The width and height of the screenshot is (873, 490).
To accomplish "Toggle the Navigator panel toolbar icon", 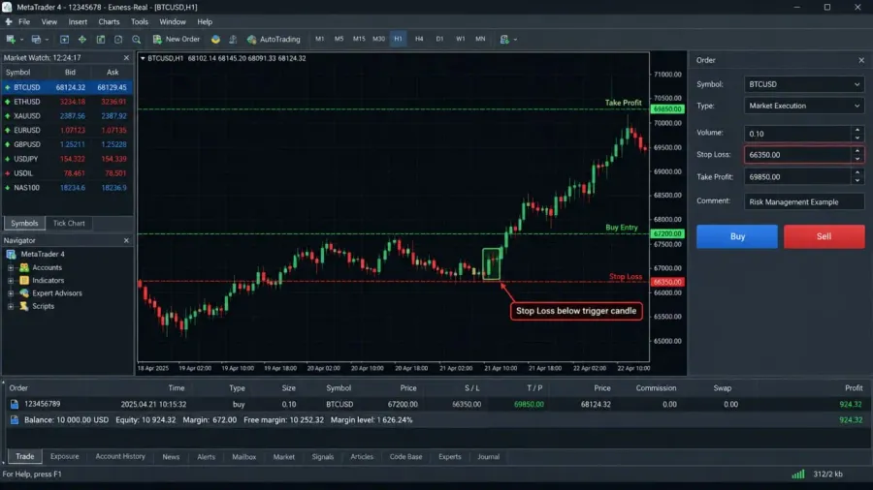I will pos(101,39).
